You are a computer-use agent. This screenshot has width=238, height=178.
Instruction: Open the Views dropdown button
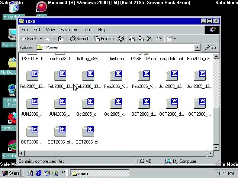pyautogui.click(x=171, y=39)
